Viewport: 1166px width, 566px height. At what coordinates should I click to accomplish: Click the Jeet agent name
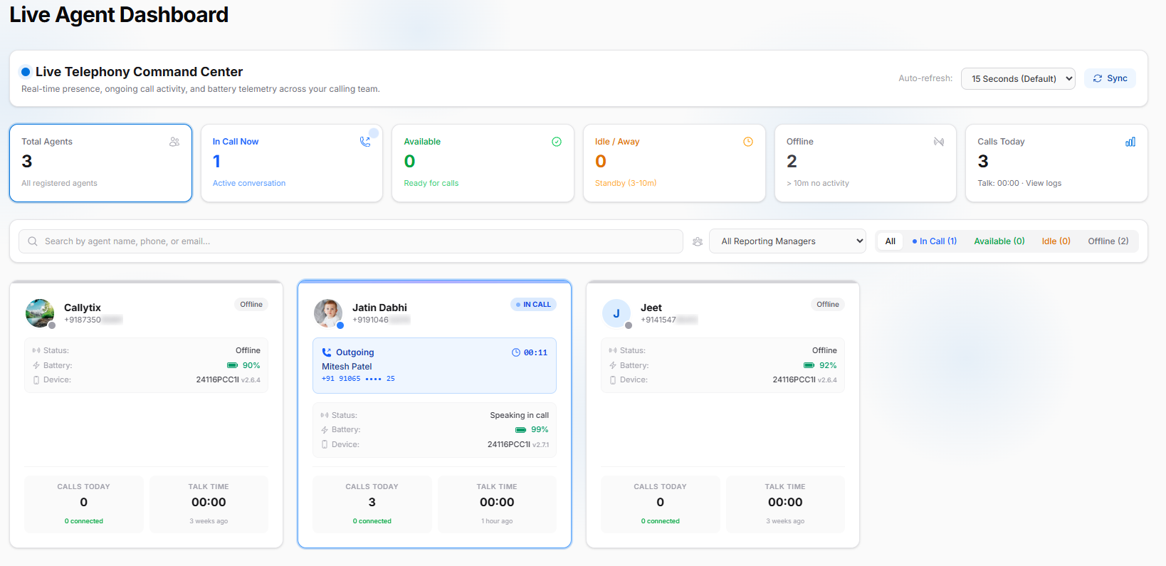[651, 308]
